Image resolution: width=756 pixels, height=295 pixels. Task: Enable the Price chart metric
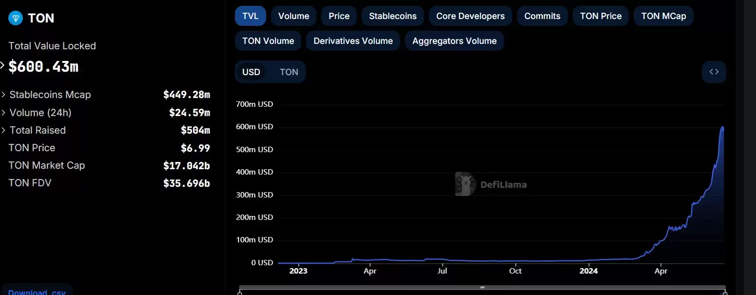point(339,16)
